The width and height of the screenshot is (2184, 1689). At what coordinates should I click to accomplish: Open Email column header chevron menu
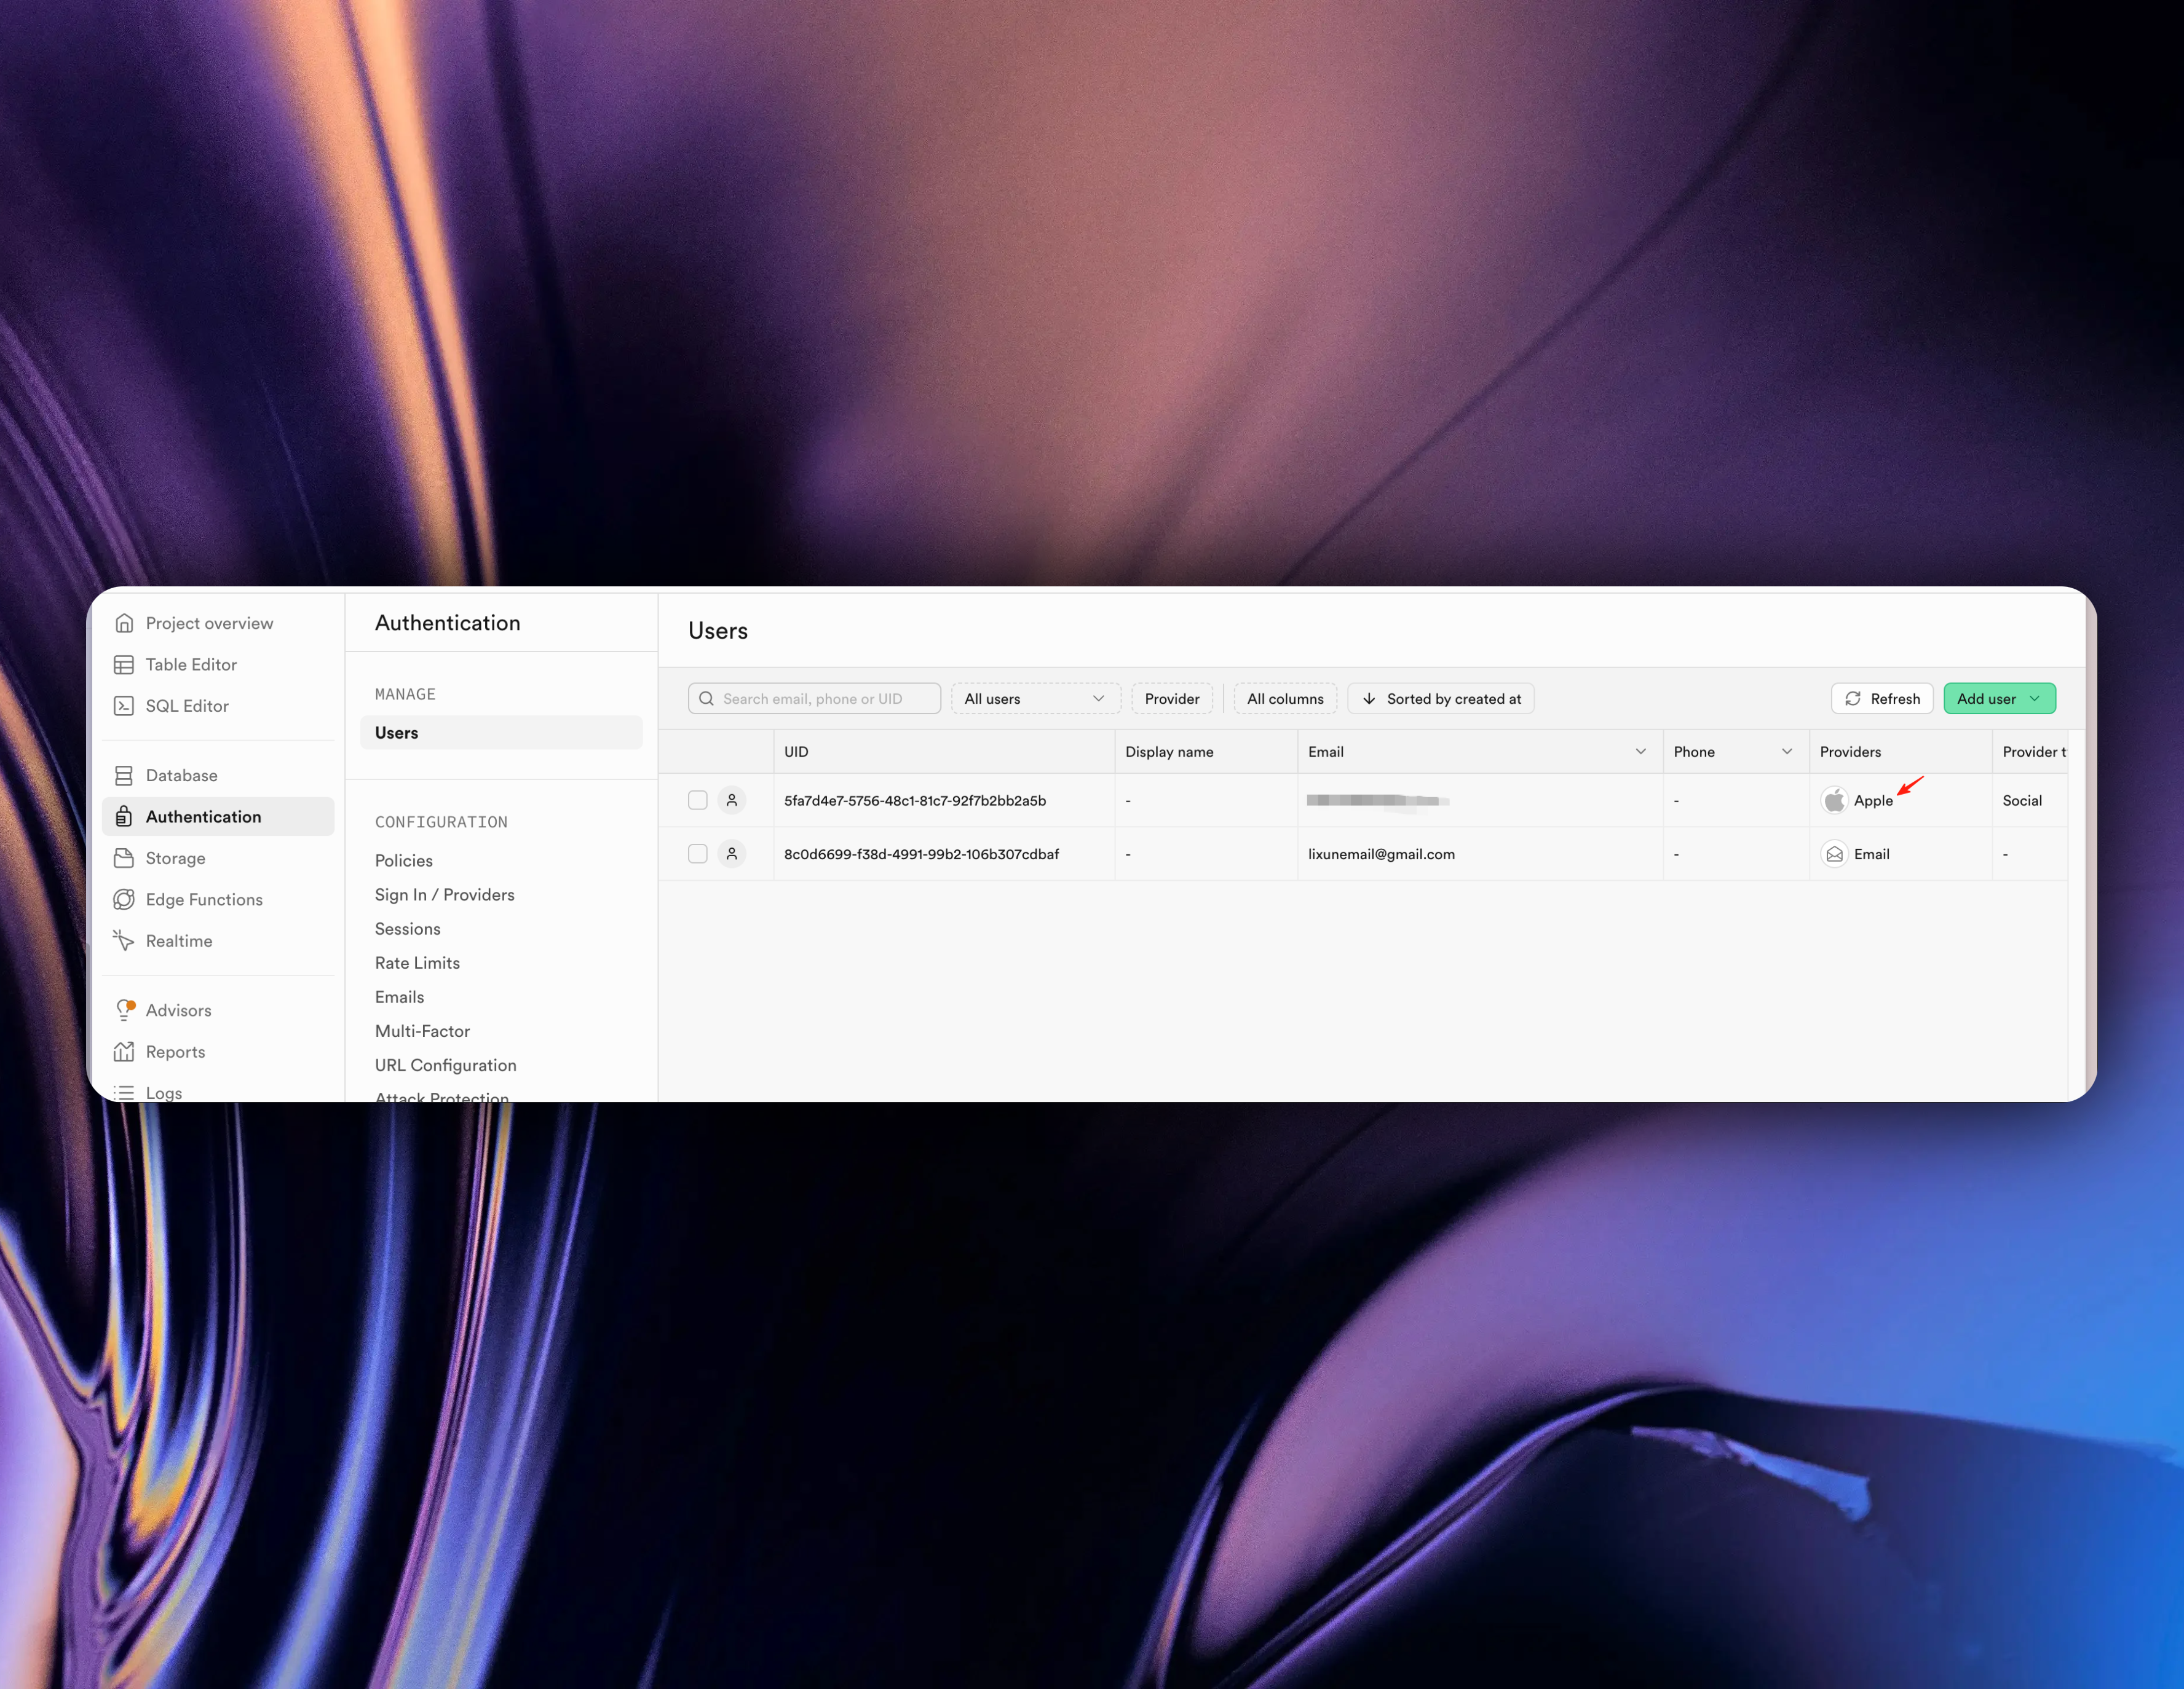click(x=1641, y=752)
